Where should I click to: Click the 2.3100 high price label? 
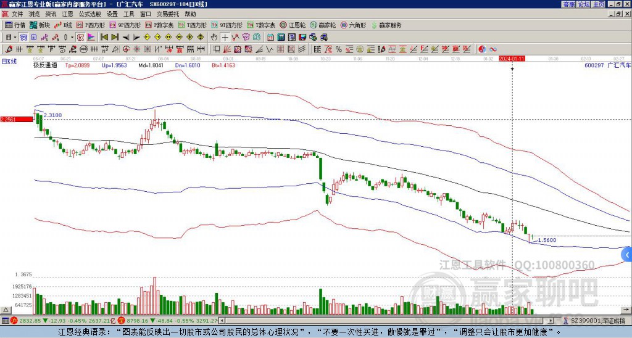click(53, 115)
